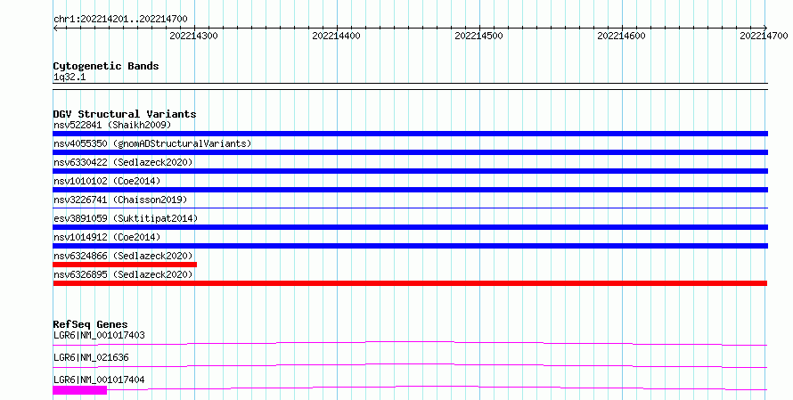
Task: Click the right arrowhead of the ruler
Action: tap(765, 28)
